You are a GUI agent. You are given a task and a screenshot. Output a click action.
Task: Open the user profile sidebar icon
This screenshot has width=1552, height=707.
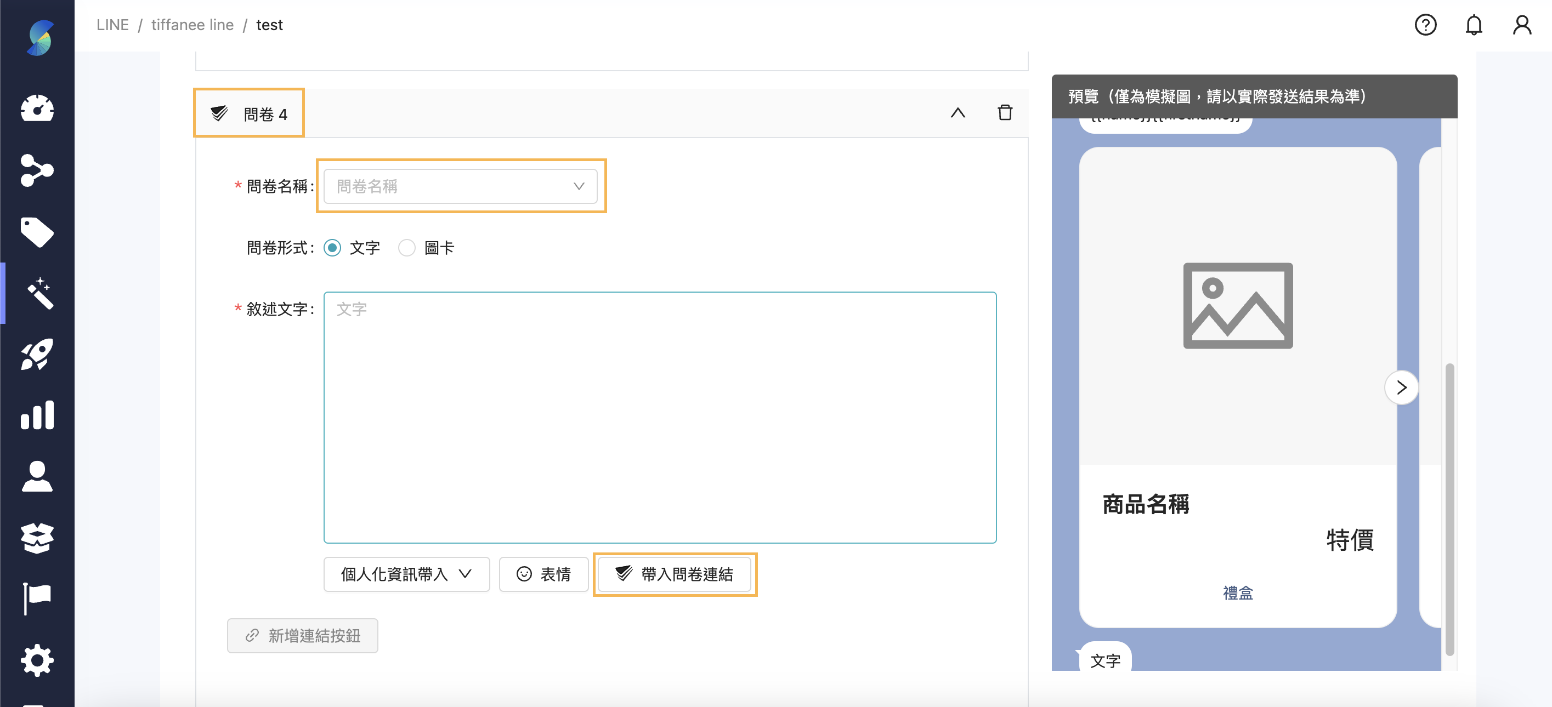[37, 476]
